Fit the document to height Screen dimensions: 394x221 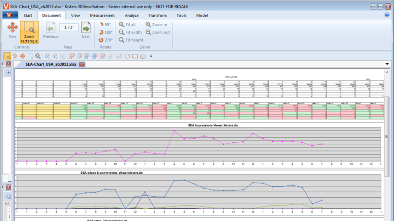pyautogui.click(x=131, y=40)
